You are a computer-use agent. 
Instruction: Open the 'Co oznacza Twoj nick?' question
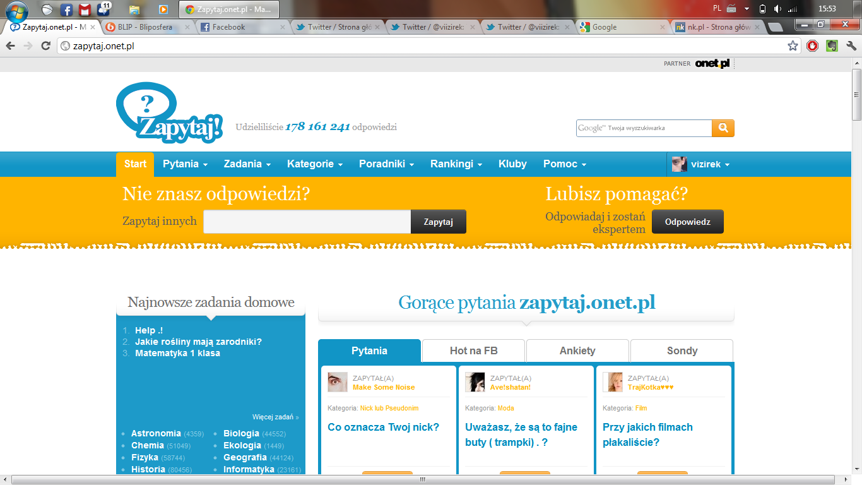click(x=383, y=427)
